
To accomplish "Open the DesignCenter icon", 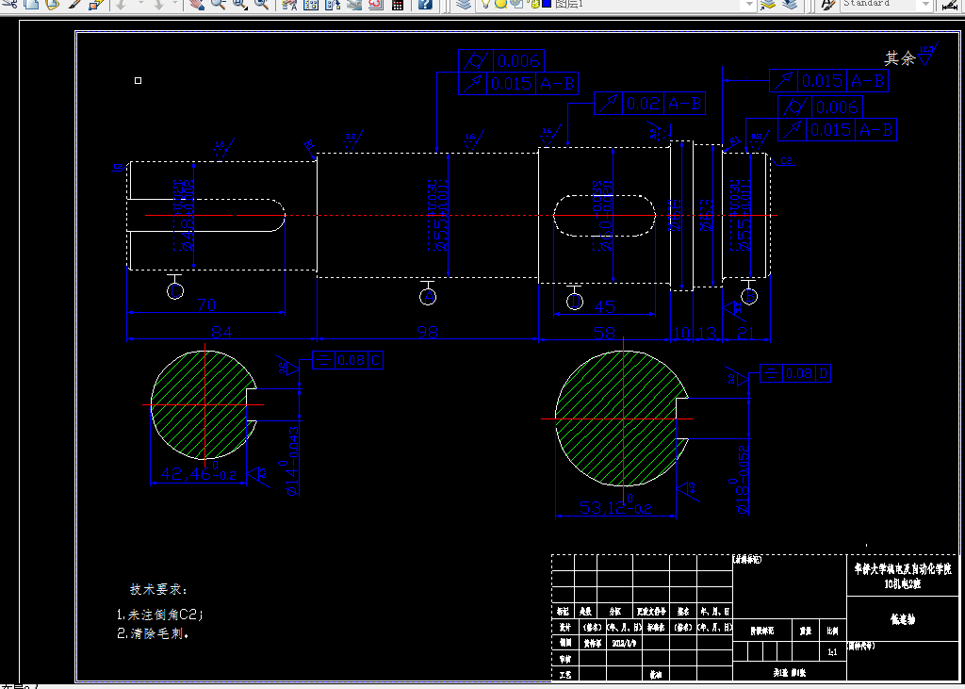I will click(311, 5).
